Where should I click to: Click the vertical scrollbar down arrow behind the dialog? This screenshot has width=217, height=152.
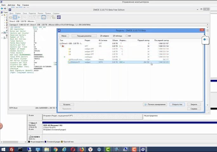pyautogui.click(x=207, y=105)
